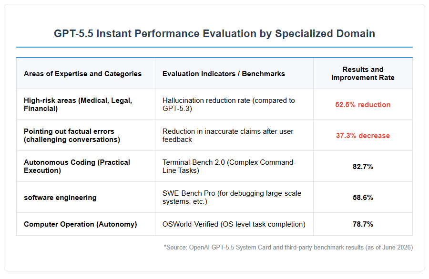Click the SWE-Bench Pro benchmark description

pyautogui.click(x=232, y=197)
